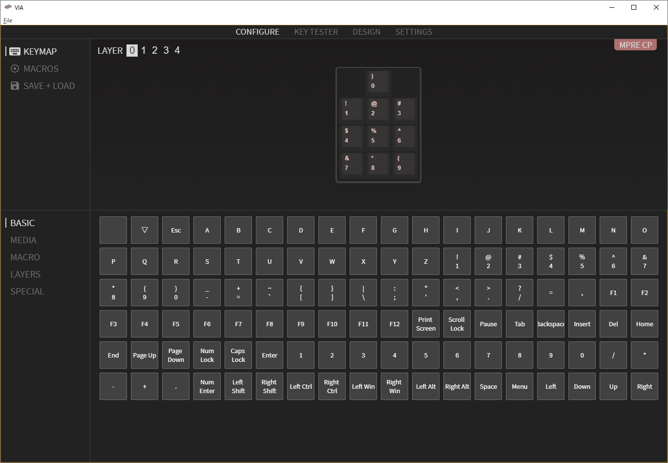
Task: Assign the Scroll Lock keycode
Action: point(457,324)
